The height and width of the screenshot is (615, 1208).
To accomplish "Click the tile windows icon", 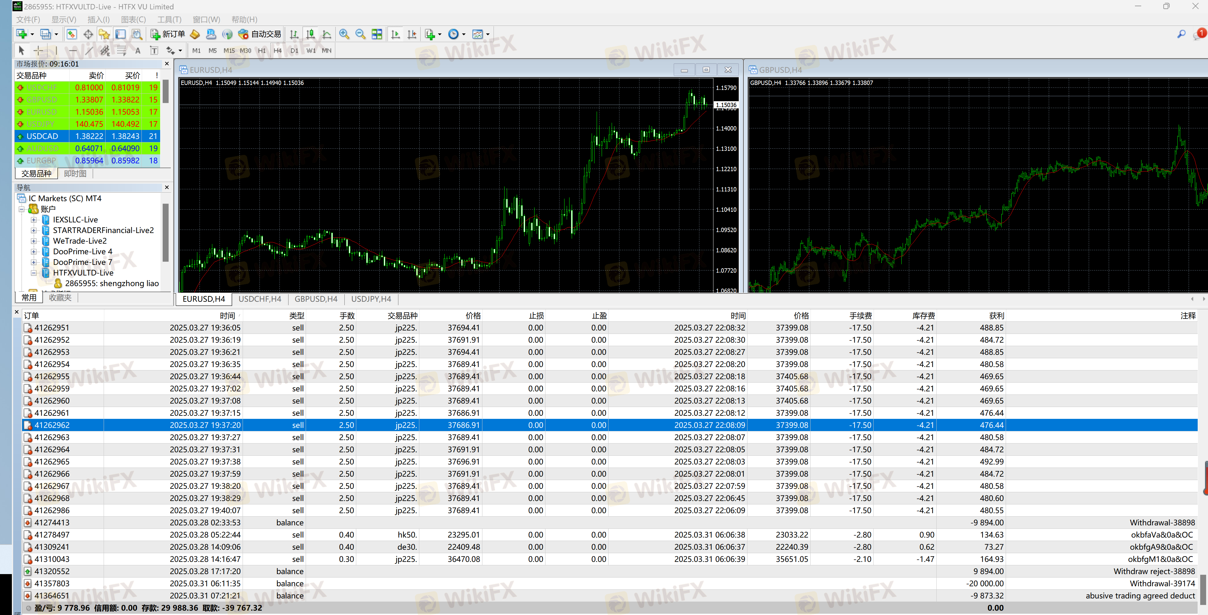I will coord(377,34).
